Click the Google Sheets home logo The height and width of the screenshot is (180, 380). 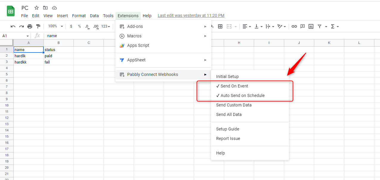pos(11,12)
